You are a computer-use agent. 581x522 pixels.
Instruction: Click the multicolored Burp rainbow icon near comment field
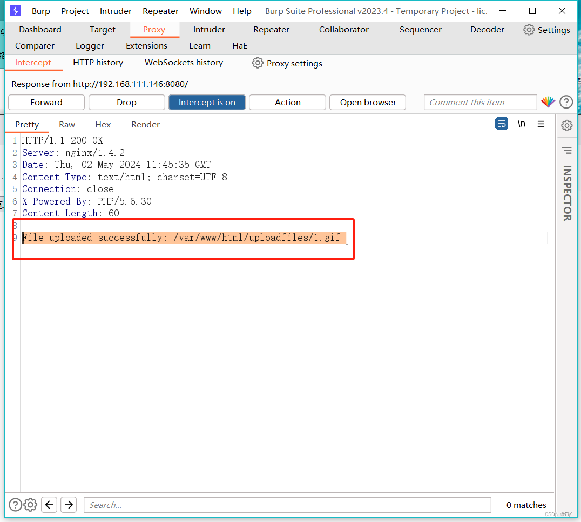coord(548,101)
